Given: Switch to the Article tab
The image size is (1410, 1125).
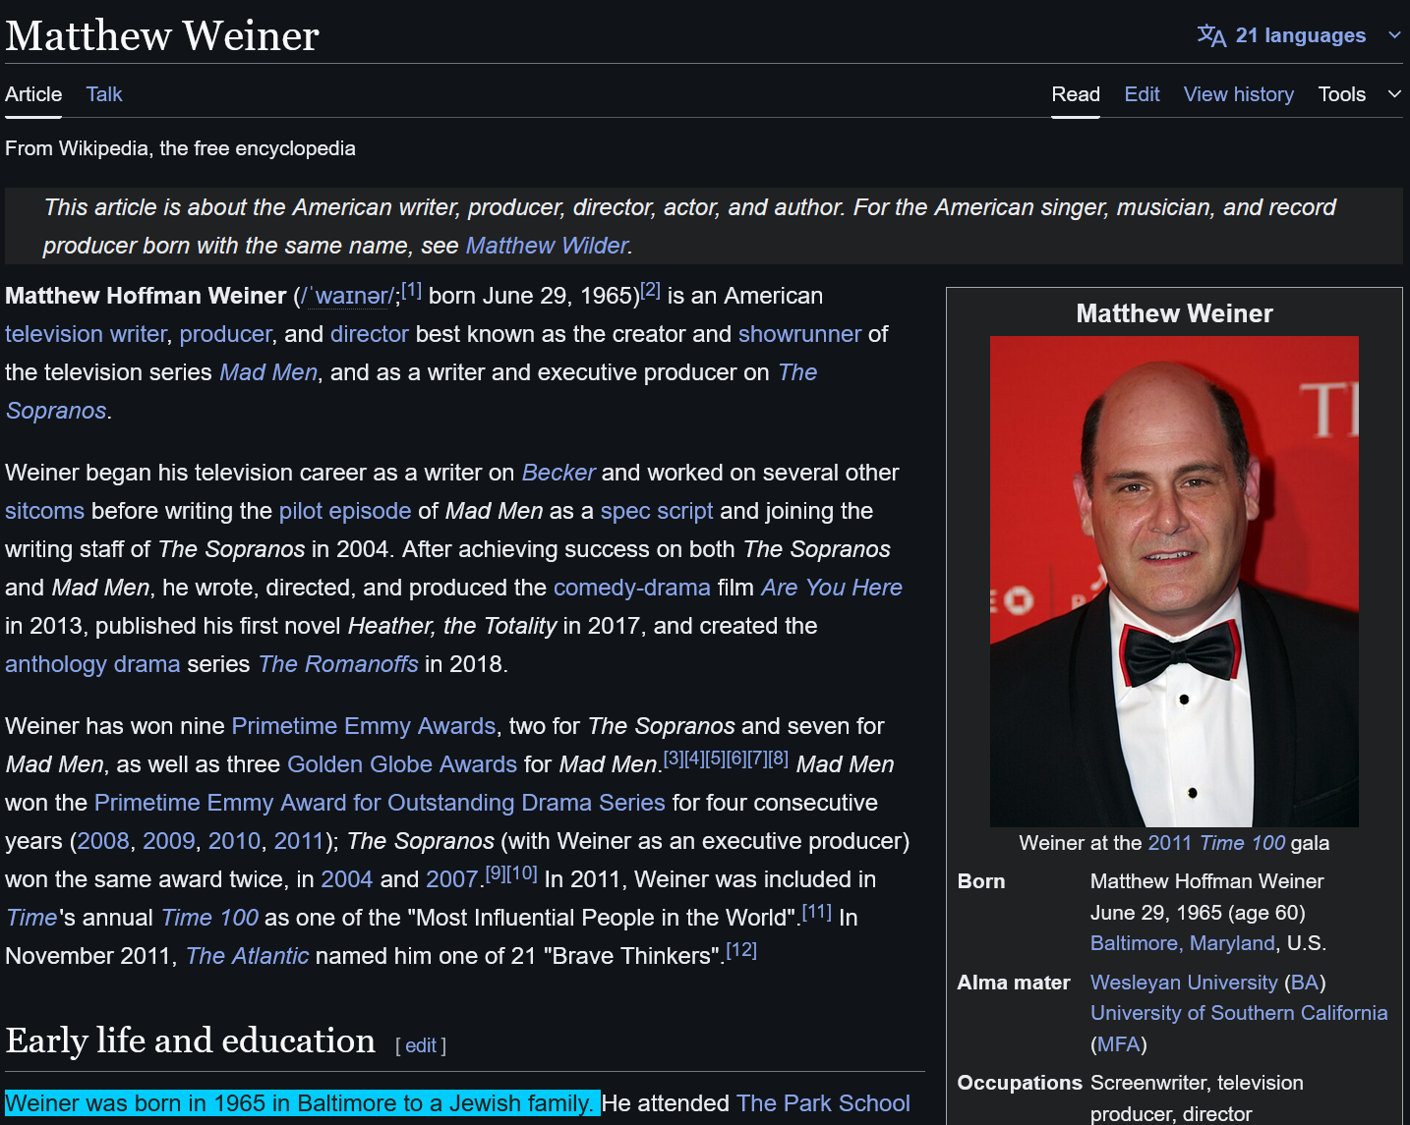Looking at the screenshot, I should (x=33, y=94).
